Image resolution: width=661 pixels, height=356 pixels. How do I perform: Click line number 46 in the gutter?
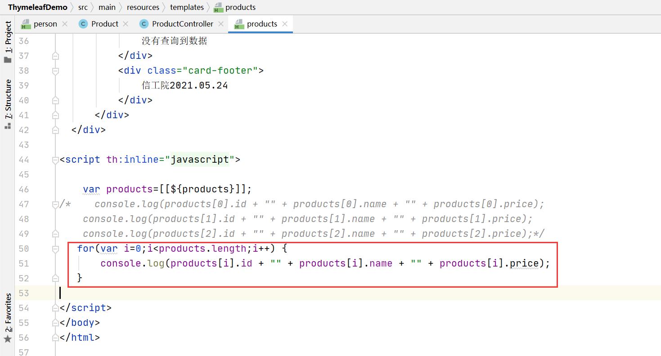click(x=23, y=189)
